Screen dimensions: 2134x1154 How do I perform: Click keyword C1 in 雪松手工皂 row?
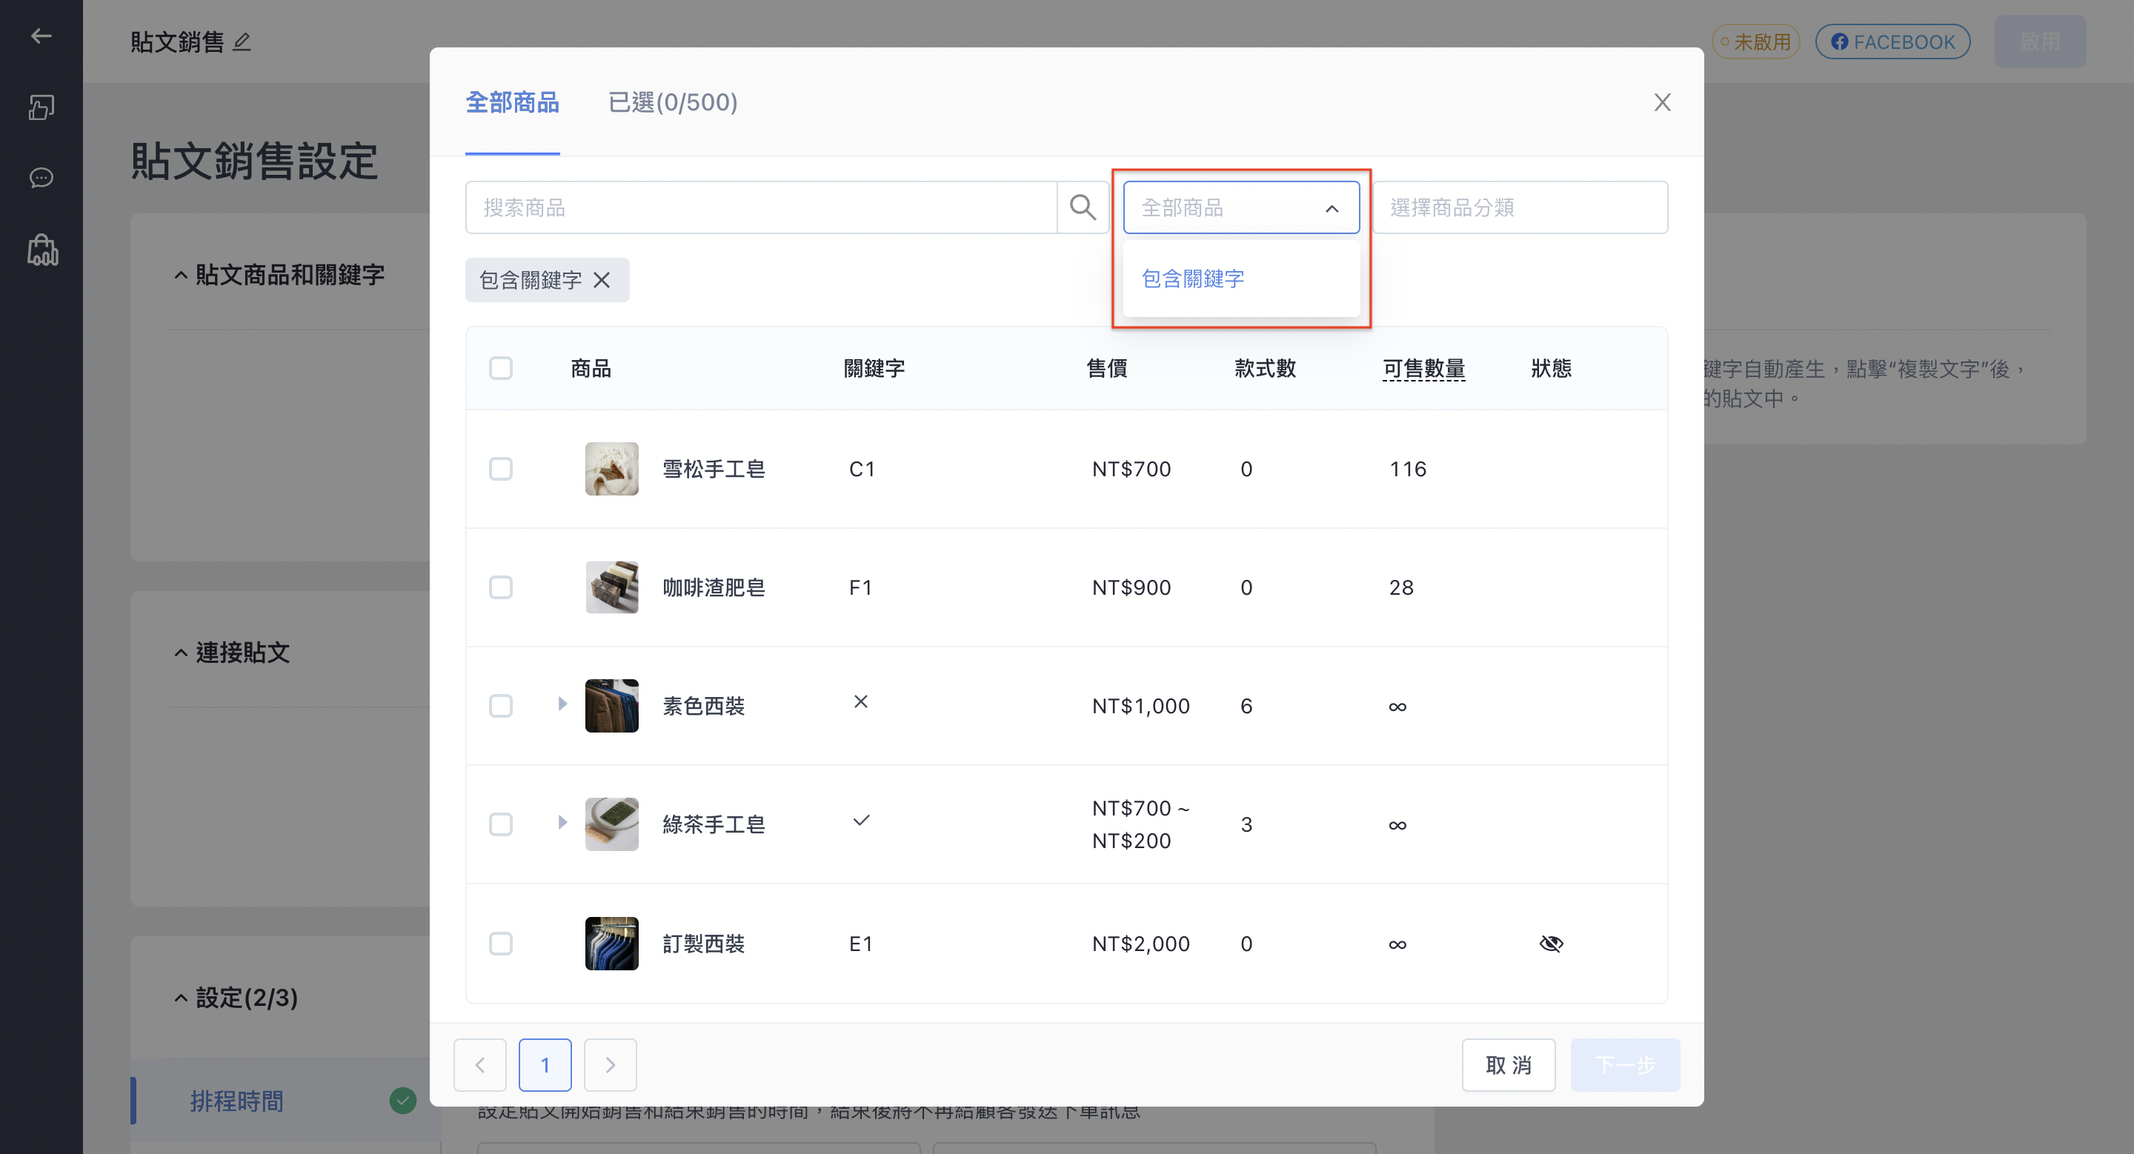point(862,469)
